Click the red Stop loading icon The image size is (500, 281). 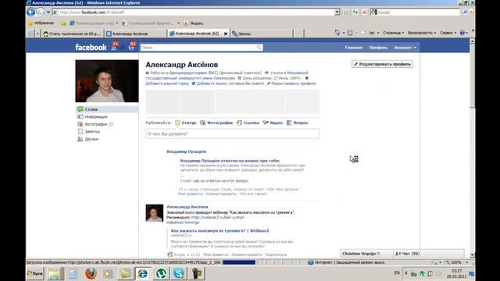point(364,12)
